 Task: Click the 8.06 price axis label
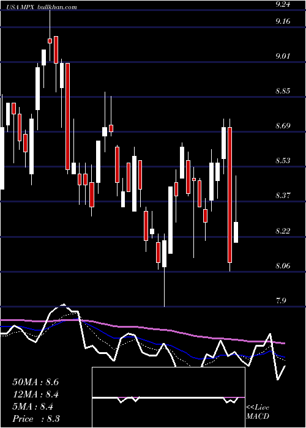[283, 265]
